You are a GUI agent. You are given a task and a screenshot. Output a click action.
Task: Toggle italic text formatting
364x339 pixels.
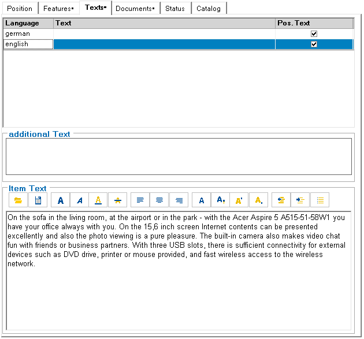[79, 200]
